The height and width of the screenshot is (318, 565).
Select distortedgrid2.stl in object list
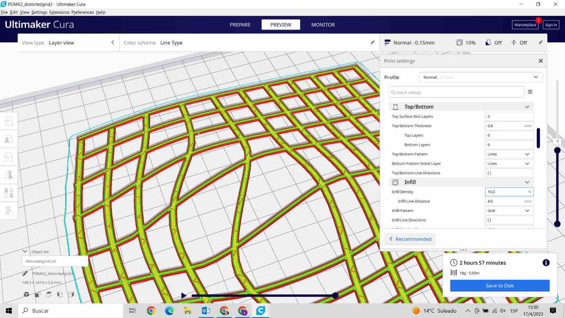point(55,261)
